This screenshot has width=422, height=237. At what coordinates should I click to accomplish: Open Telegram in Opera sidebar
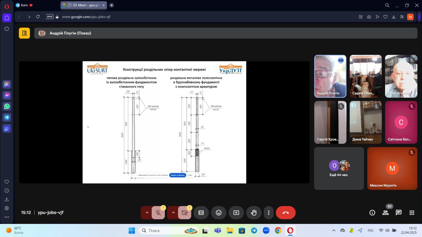tap(7, 117)
